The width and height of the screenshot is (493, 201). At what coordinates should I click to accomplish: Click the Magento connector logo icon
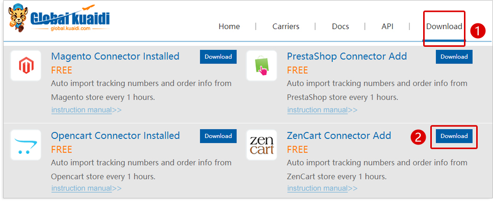click(x=26, y=66)
